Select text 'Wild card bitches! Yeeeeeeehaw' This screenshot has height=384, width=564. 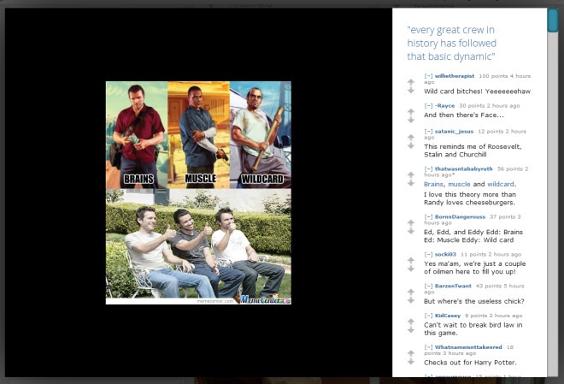click(x=477, y=92)
